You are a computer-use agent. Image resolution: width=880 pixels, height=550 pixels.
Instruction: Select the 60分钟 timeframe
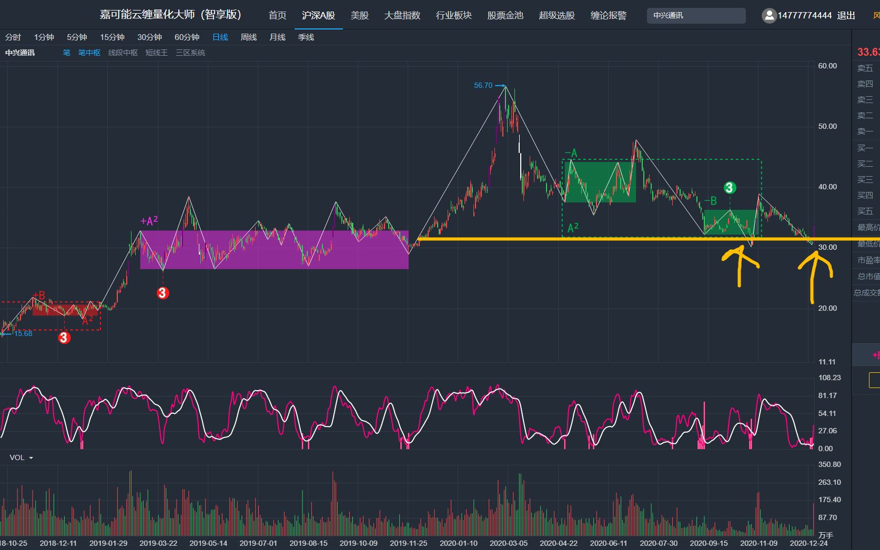[187, 37]
